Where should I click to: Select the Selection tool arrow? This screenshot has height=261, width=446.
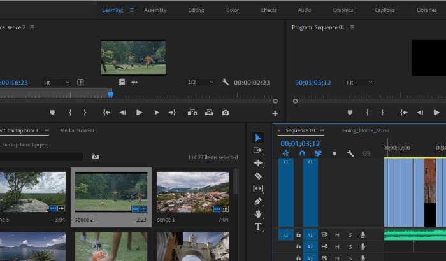(258, 138)
